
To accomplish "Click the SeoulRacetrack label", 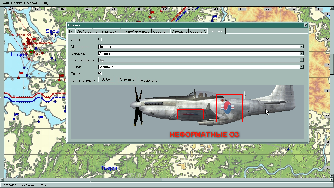I will [43, 43].
